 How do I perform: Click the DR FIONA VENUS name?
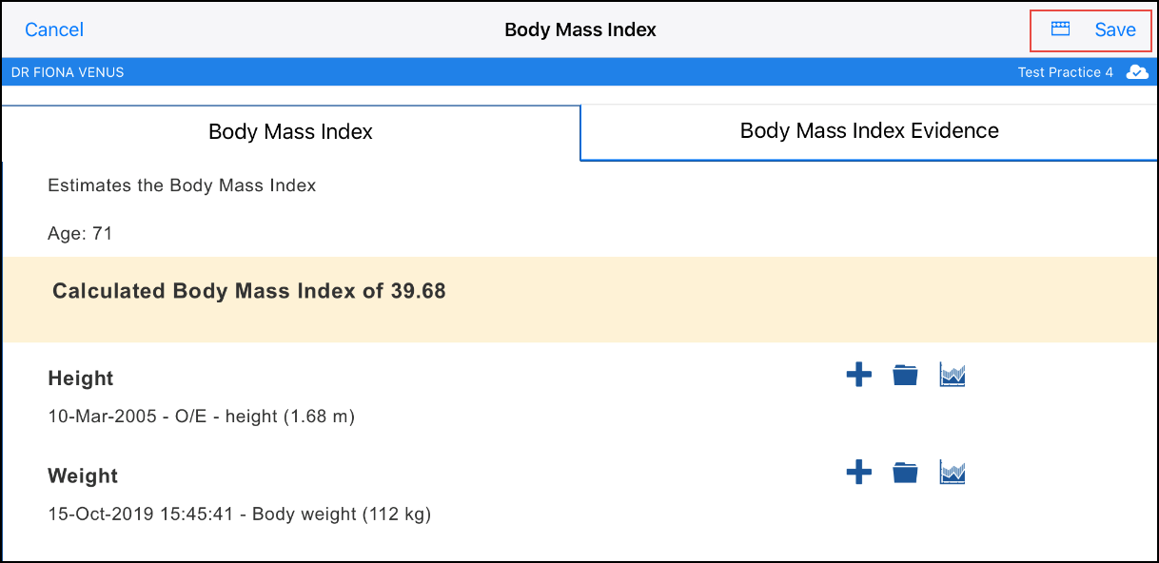[68, 72]
